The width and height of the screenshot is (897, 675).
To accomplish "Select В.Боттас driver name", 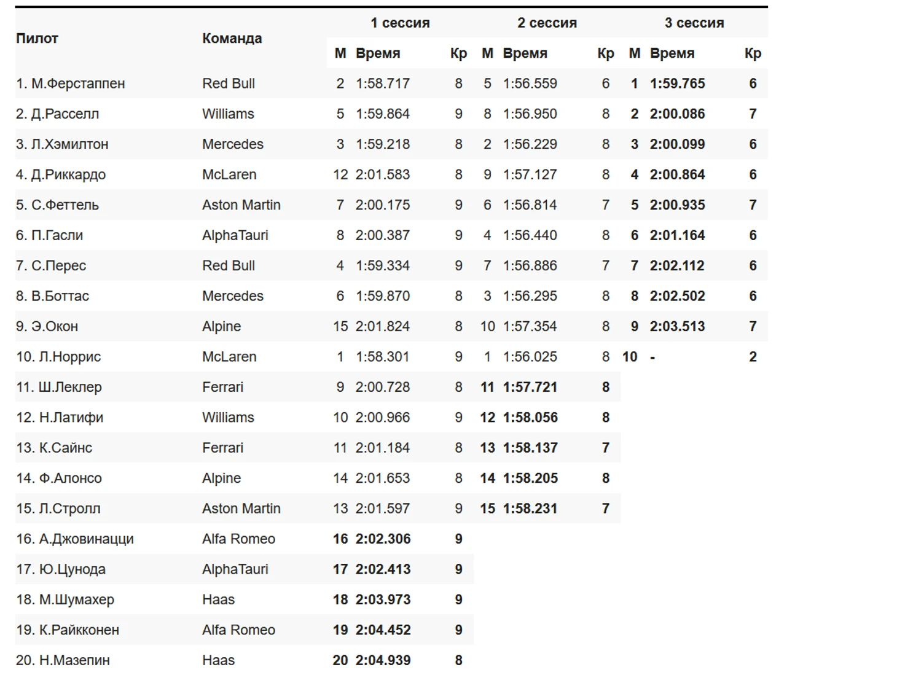I will point(60,296).
